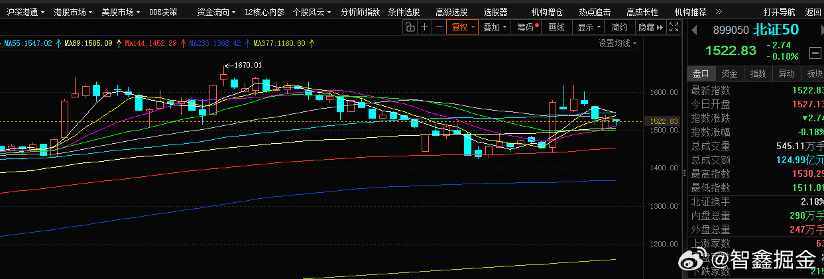Click 返回 back button
The height and width of the screenshot is (279, 824).
coord(813,12)
